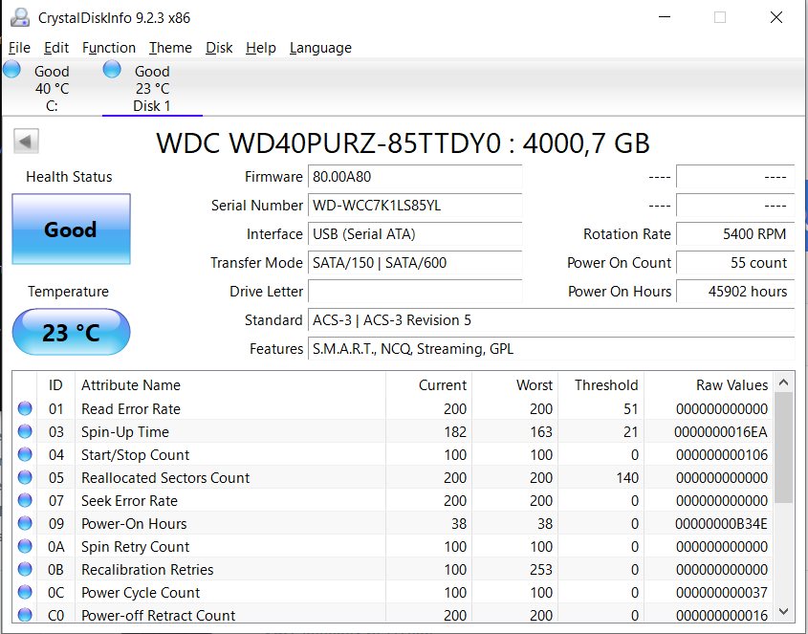
Task: Click the status orb beside Reallocated Sectors Count
Action: 25,478
